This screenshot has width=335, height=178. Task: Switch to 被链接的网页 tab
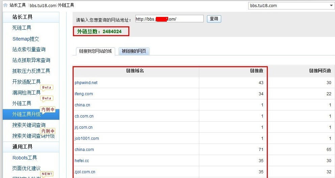pyautogui.click(x=134, y=51)
